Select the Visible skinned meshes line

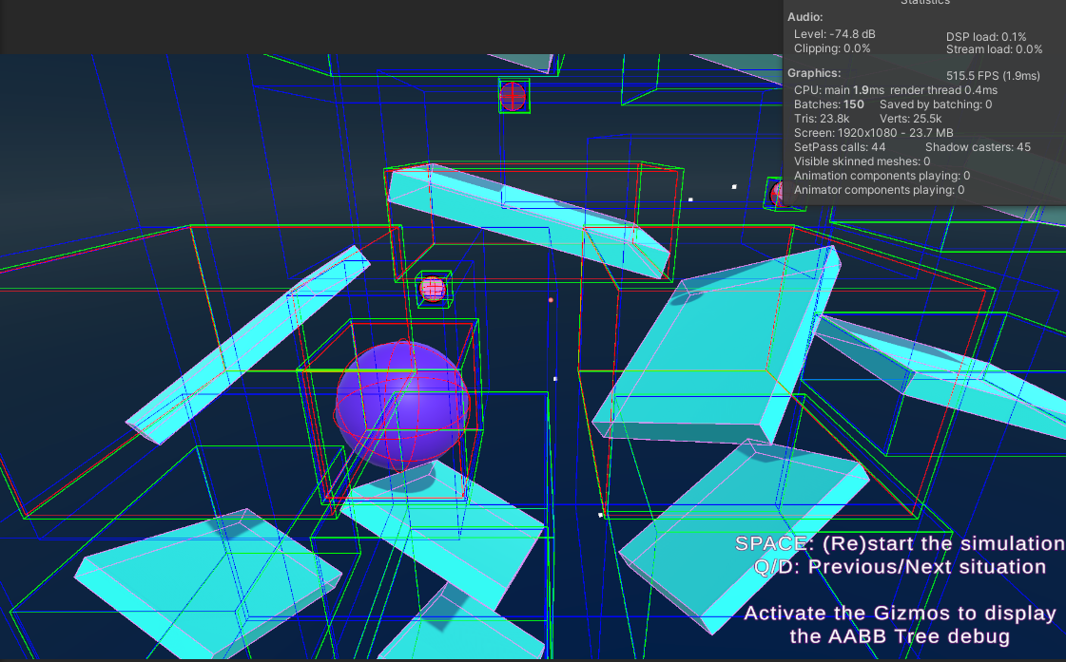tap(862, 161)
